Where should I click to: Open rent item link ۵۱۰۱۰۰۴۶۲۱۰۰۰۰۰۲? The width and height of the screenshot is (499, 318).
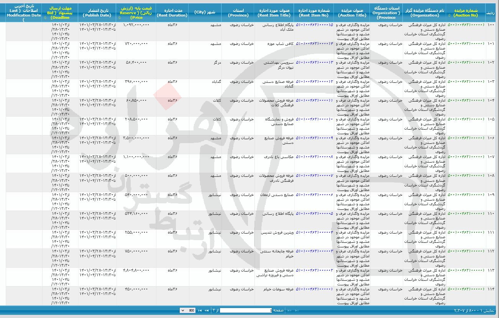pyautogui.click(x=314, y=270)
